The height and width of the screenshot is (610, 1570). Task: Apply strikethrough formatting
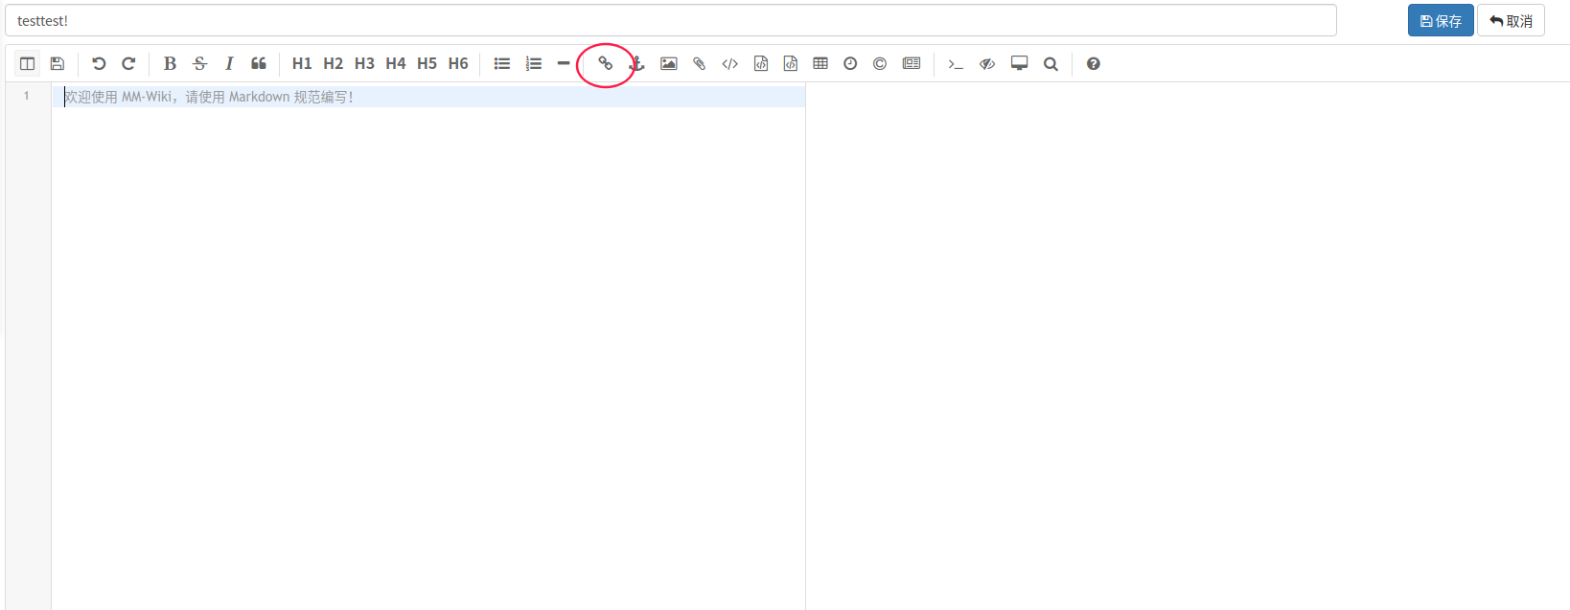(x=199, y=63)
